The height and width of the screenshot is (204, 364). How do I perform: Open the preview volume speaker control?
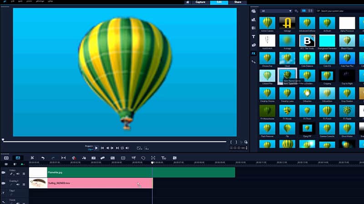127,148
